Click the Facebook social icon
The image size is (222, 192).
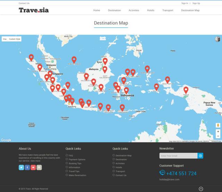coord(27,167)
